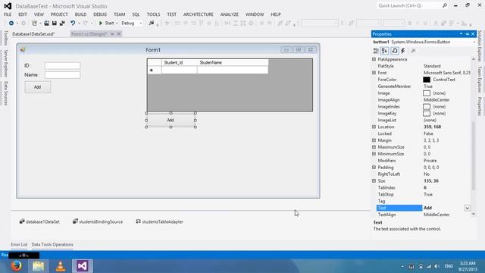Open the PROJECT menu
Viewport: 485px width, 273px height.
point(59,14)
